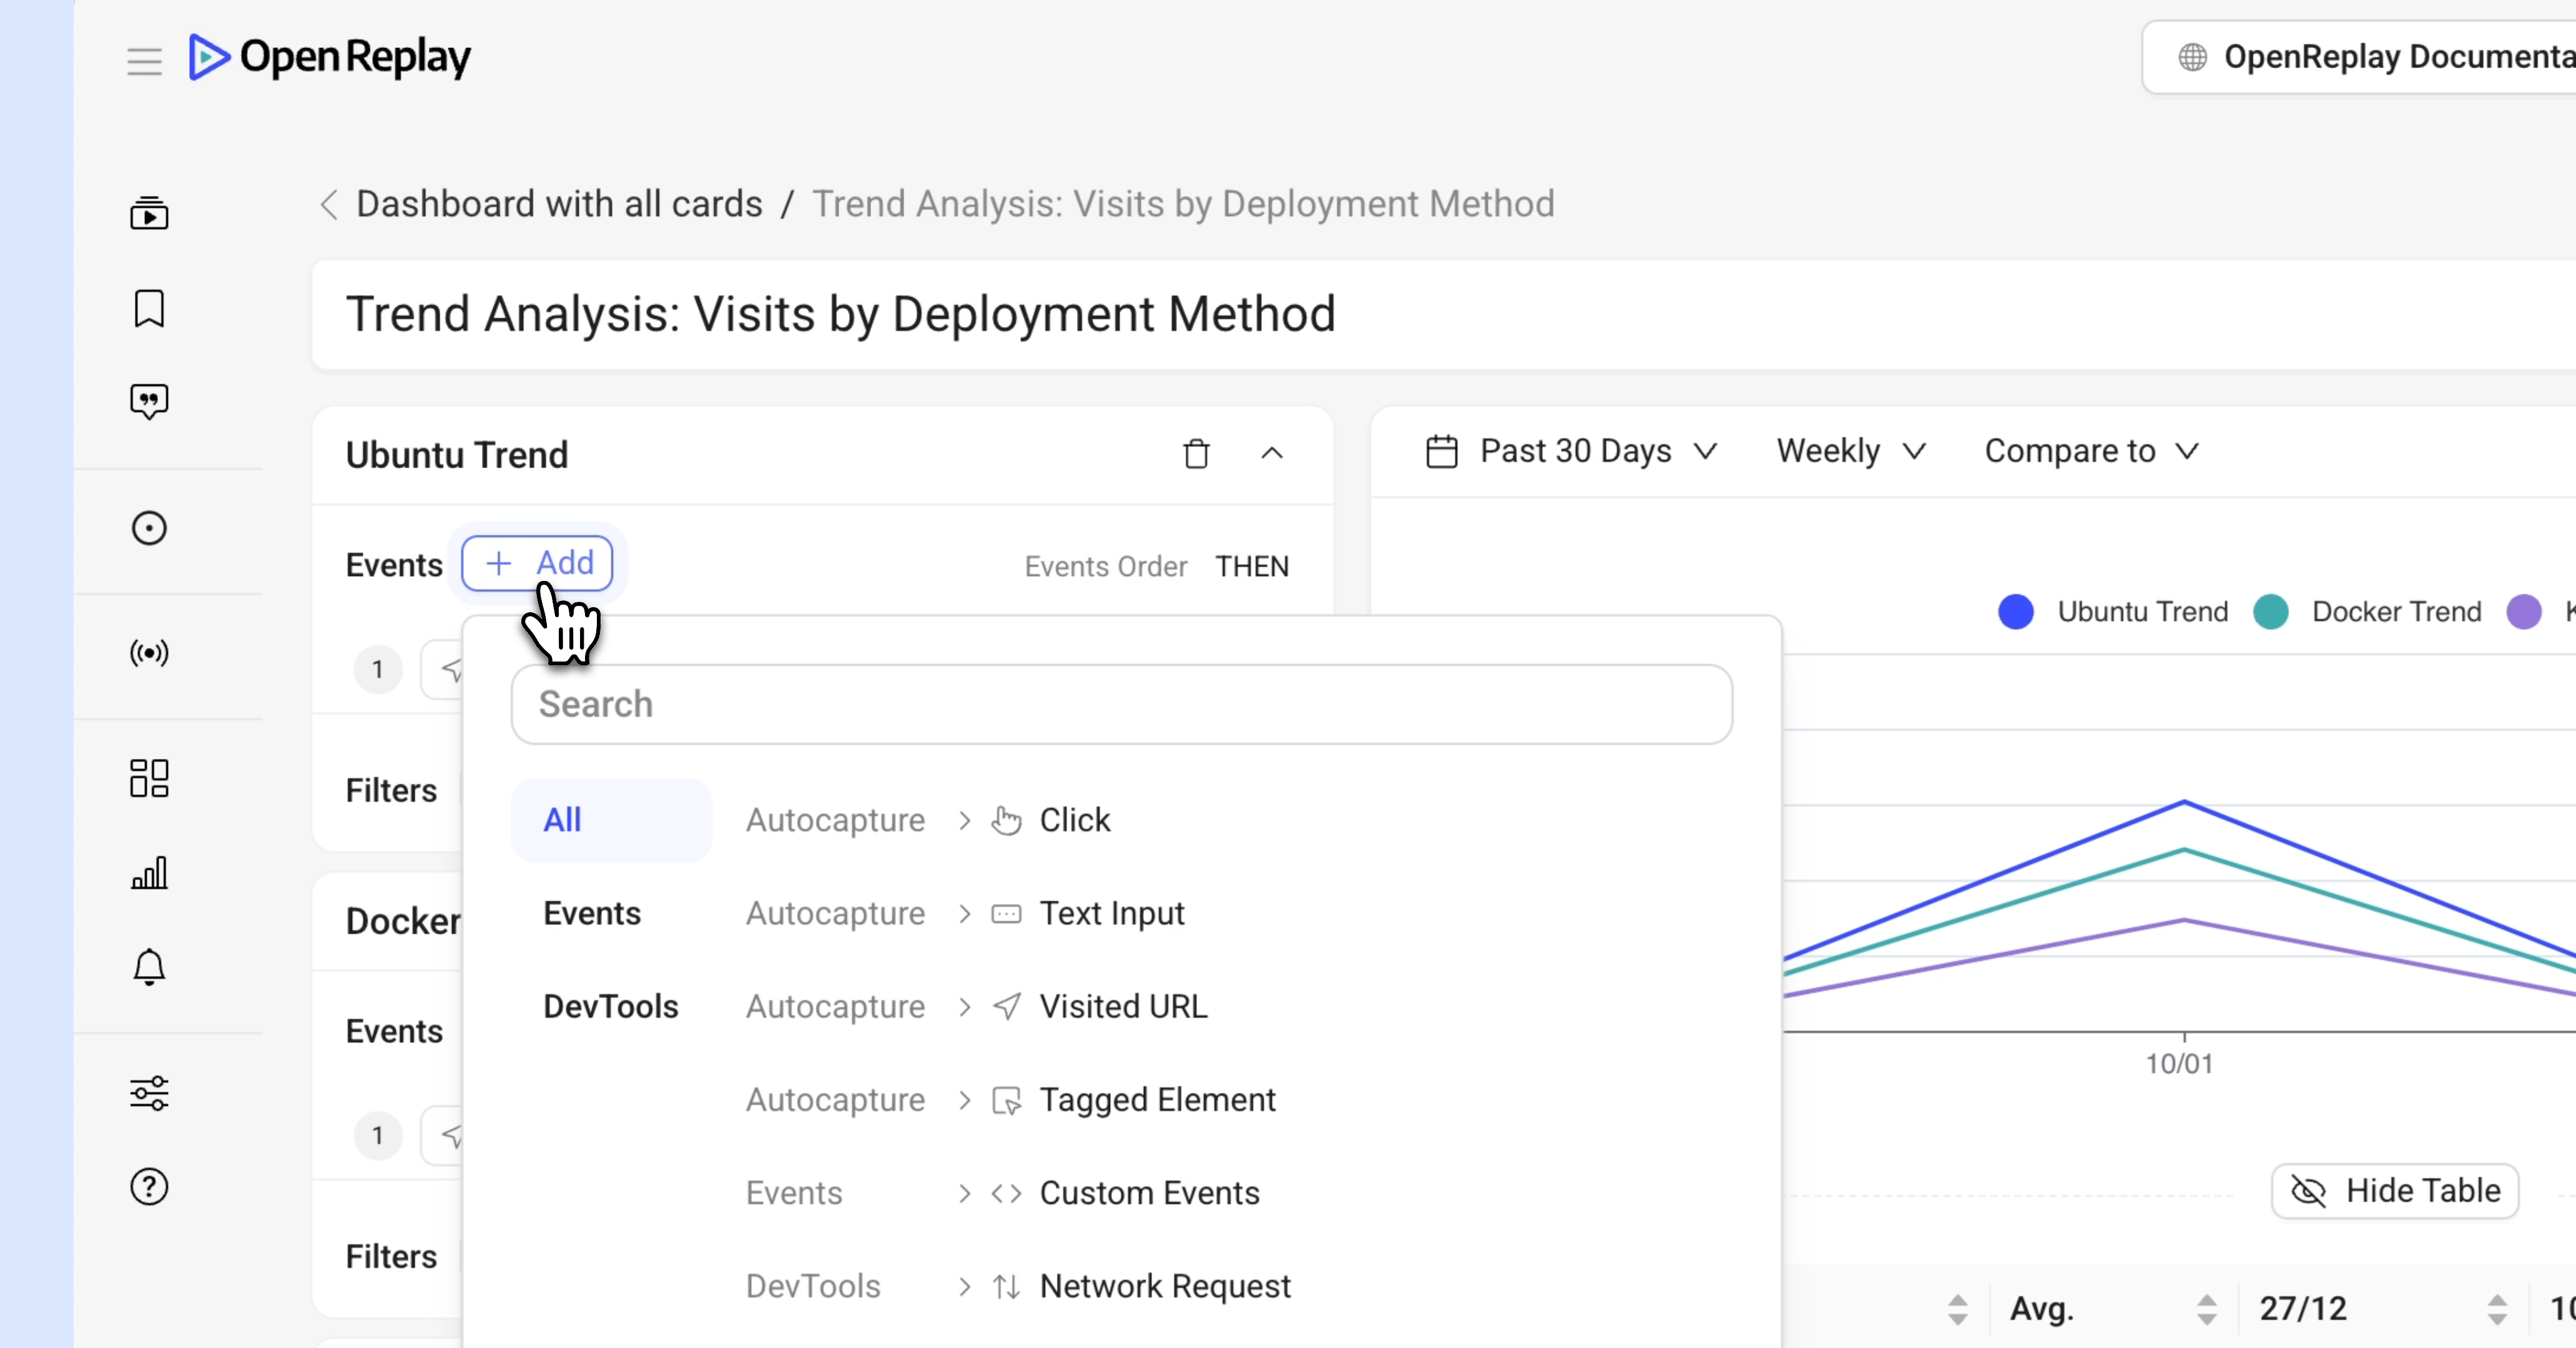Image resolution: width=2576 pixels, height=1348 pixels.
Task: Open the Past 30 Days dropdown
Action: pyautogui.click(x=1571, y=451)
